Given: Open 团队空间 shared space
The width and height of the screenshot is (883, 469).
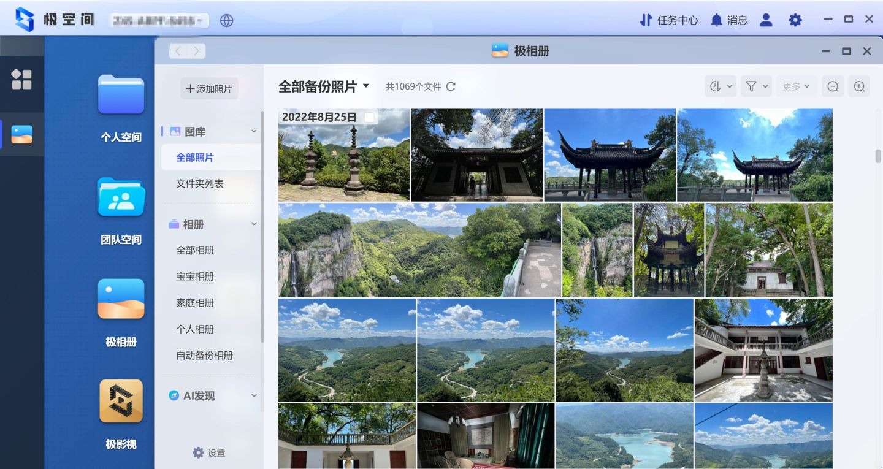Looking at the screenshot, I should coord(121,208).
